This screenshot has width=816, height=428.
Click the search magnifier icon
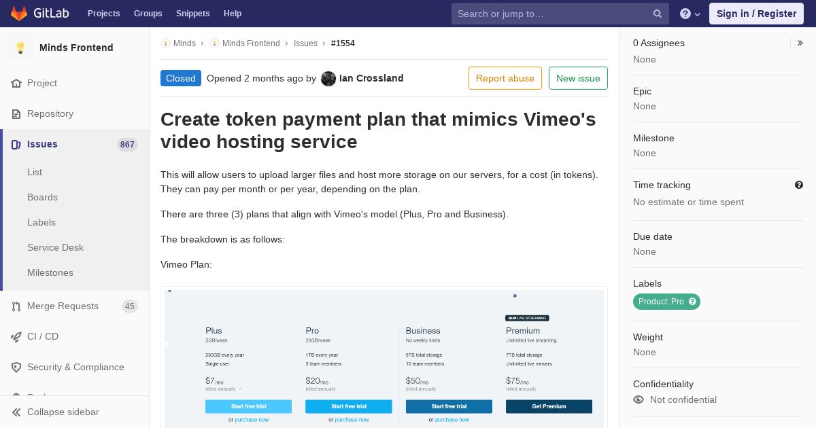658,14
